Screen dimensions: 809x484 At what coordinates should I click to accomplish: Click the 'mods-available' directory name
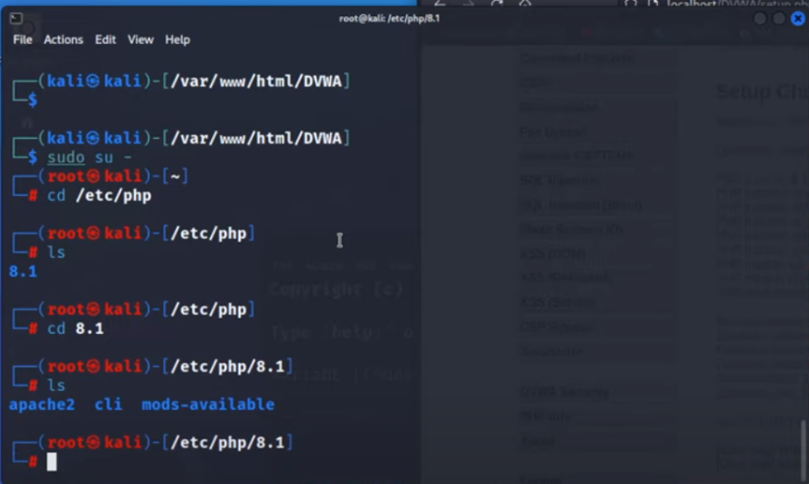208,404
